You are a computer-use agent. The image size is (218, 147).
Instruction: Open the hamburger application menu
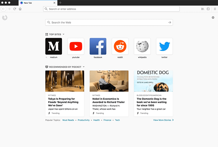click(215, 9)
